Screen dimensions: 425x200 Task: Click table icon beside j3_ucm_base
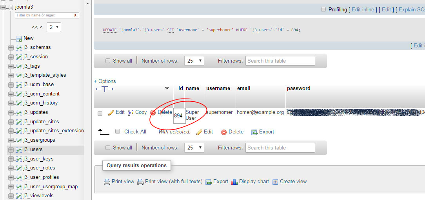(x=19, y=85)
